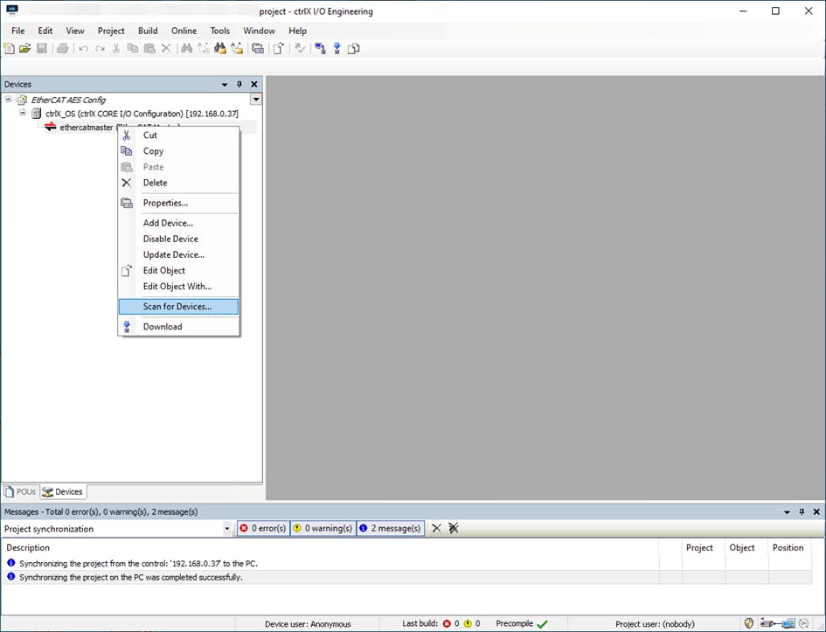
Task: Switch to the POUs tab
Action: (x=20, y=491)
